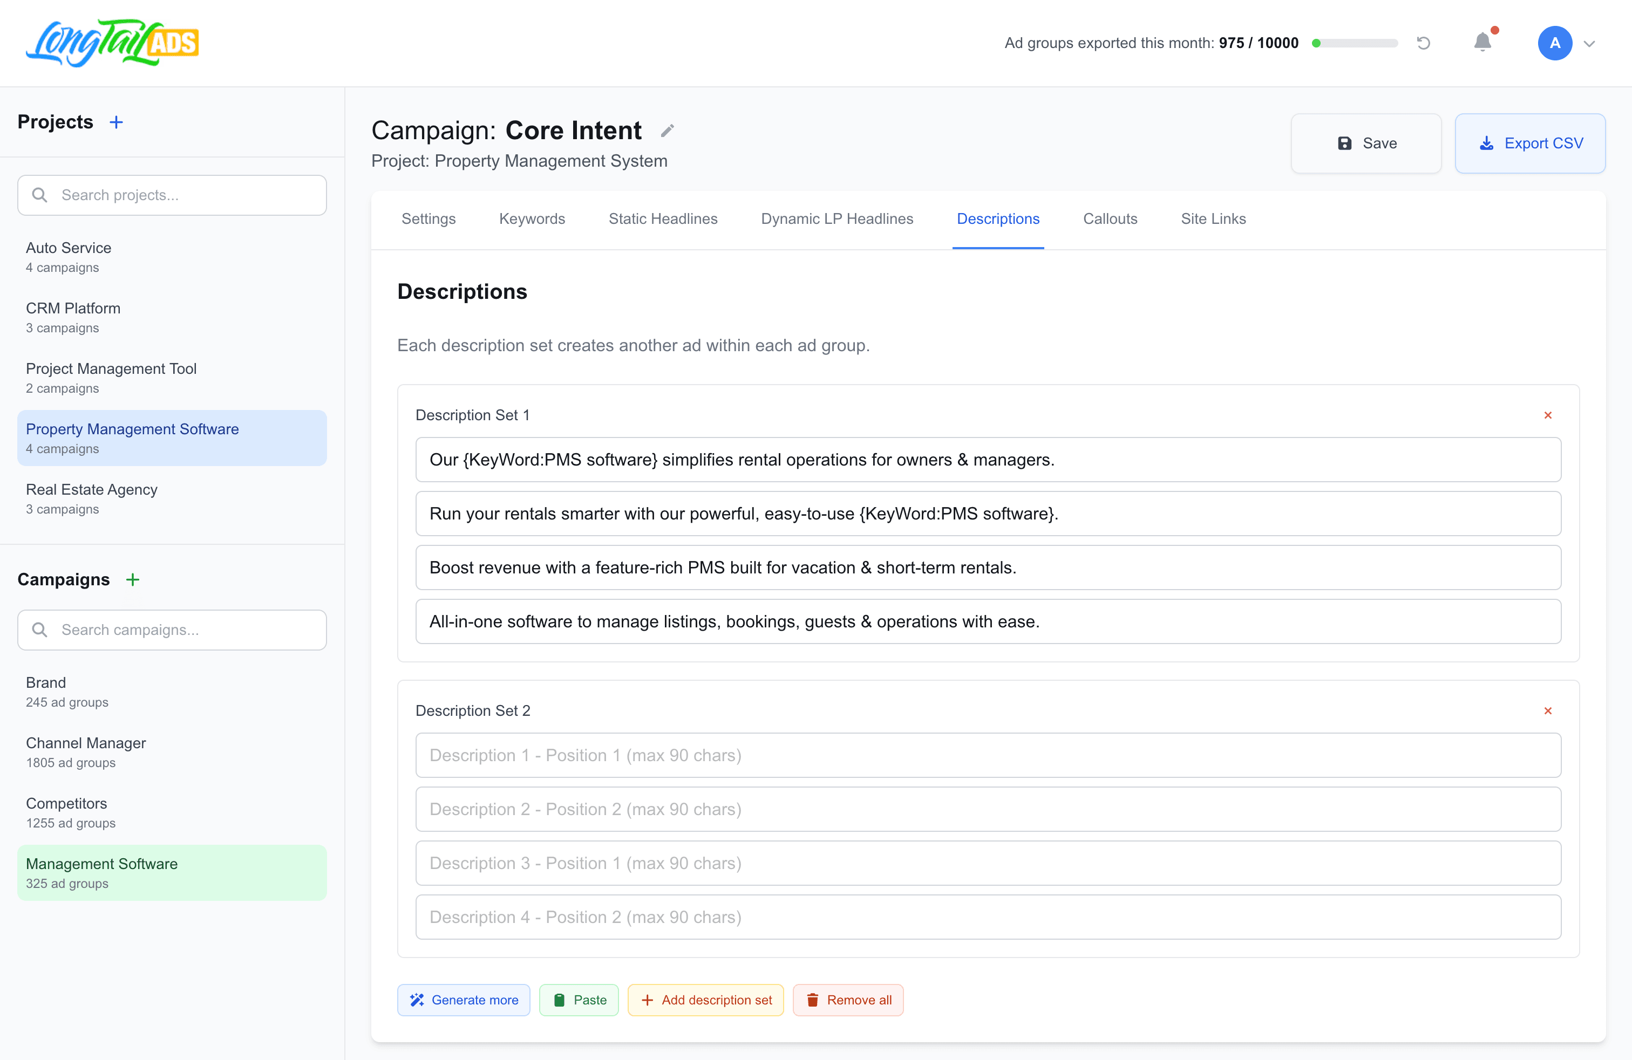Go to Static Headlines tab
The height and width of the screenshot is (1060, 1632).
(663, 218)
